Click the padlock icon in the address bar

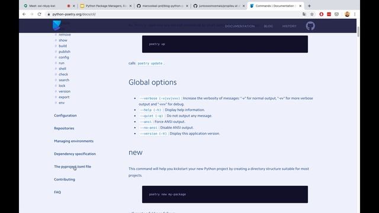coord(49,14)
